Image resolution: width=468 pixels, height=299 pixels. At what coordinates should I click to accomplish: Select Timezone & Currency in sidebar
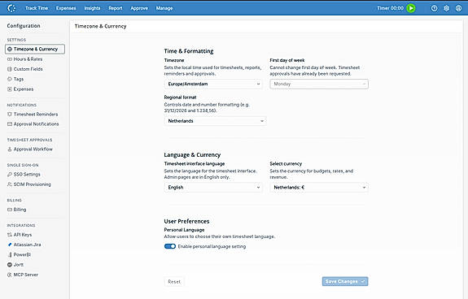pyautogui.click(x=35, y=49)
